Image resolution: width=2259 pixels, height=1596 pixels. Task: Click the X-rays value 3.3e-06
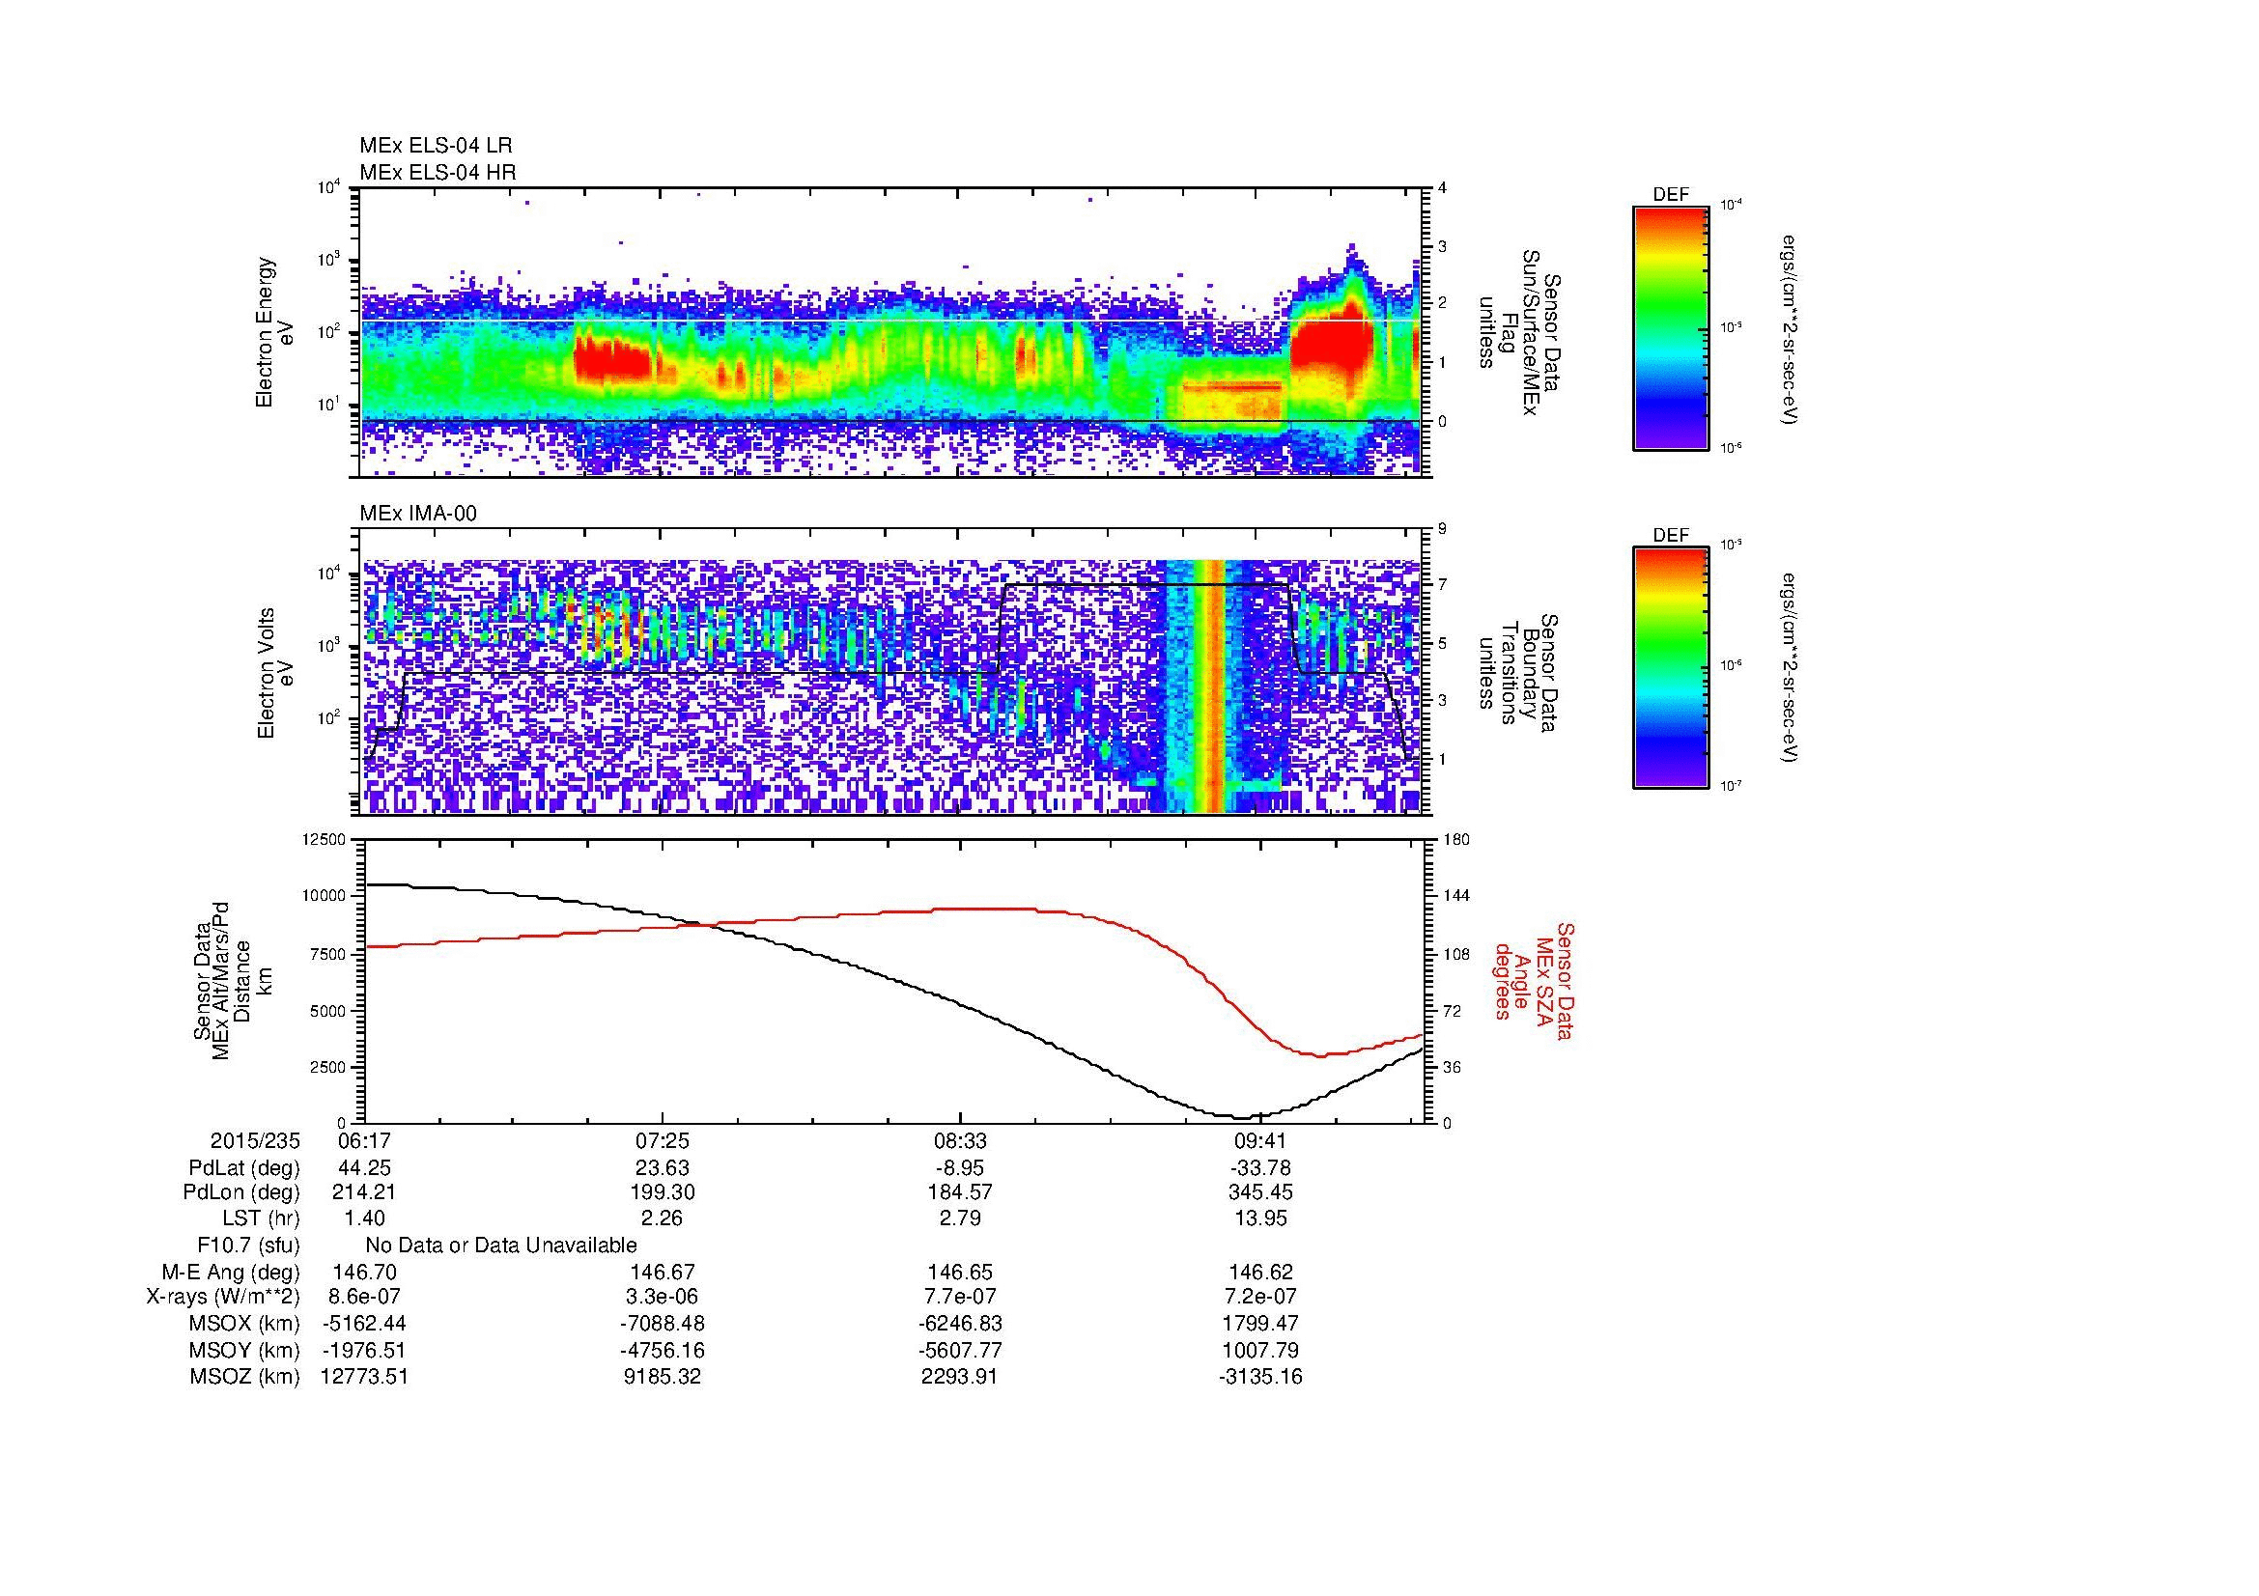(x=663, y=1297)
